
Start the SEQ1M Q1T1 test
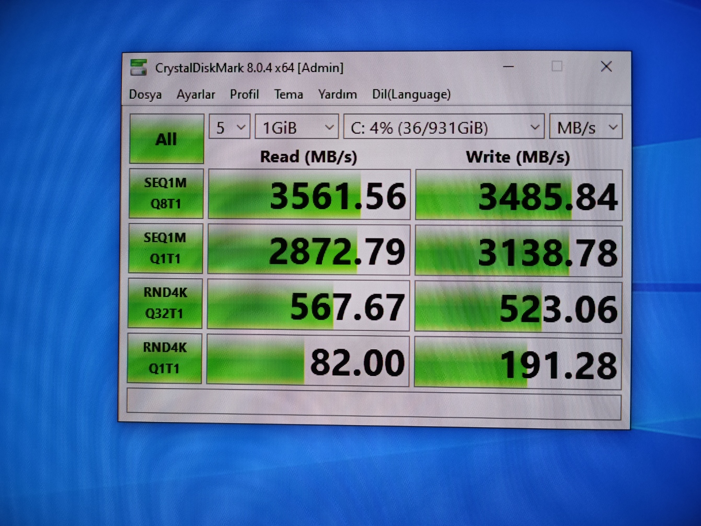coord(165,248)
